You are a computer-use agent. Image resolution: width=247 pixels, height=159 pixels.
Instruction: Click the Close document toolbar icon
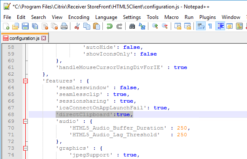[x=45, y=26]
